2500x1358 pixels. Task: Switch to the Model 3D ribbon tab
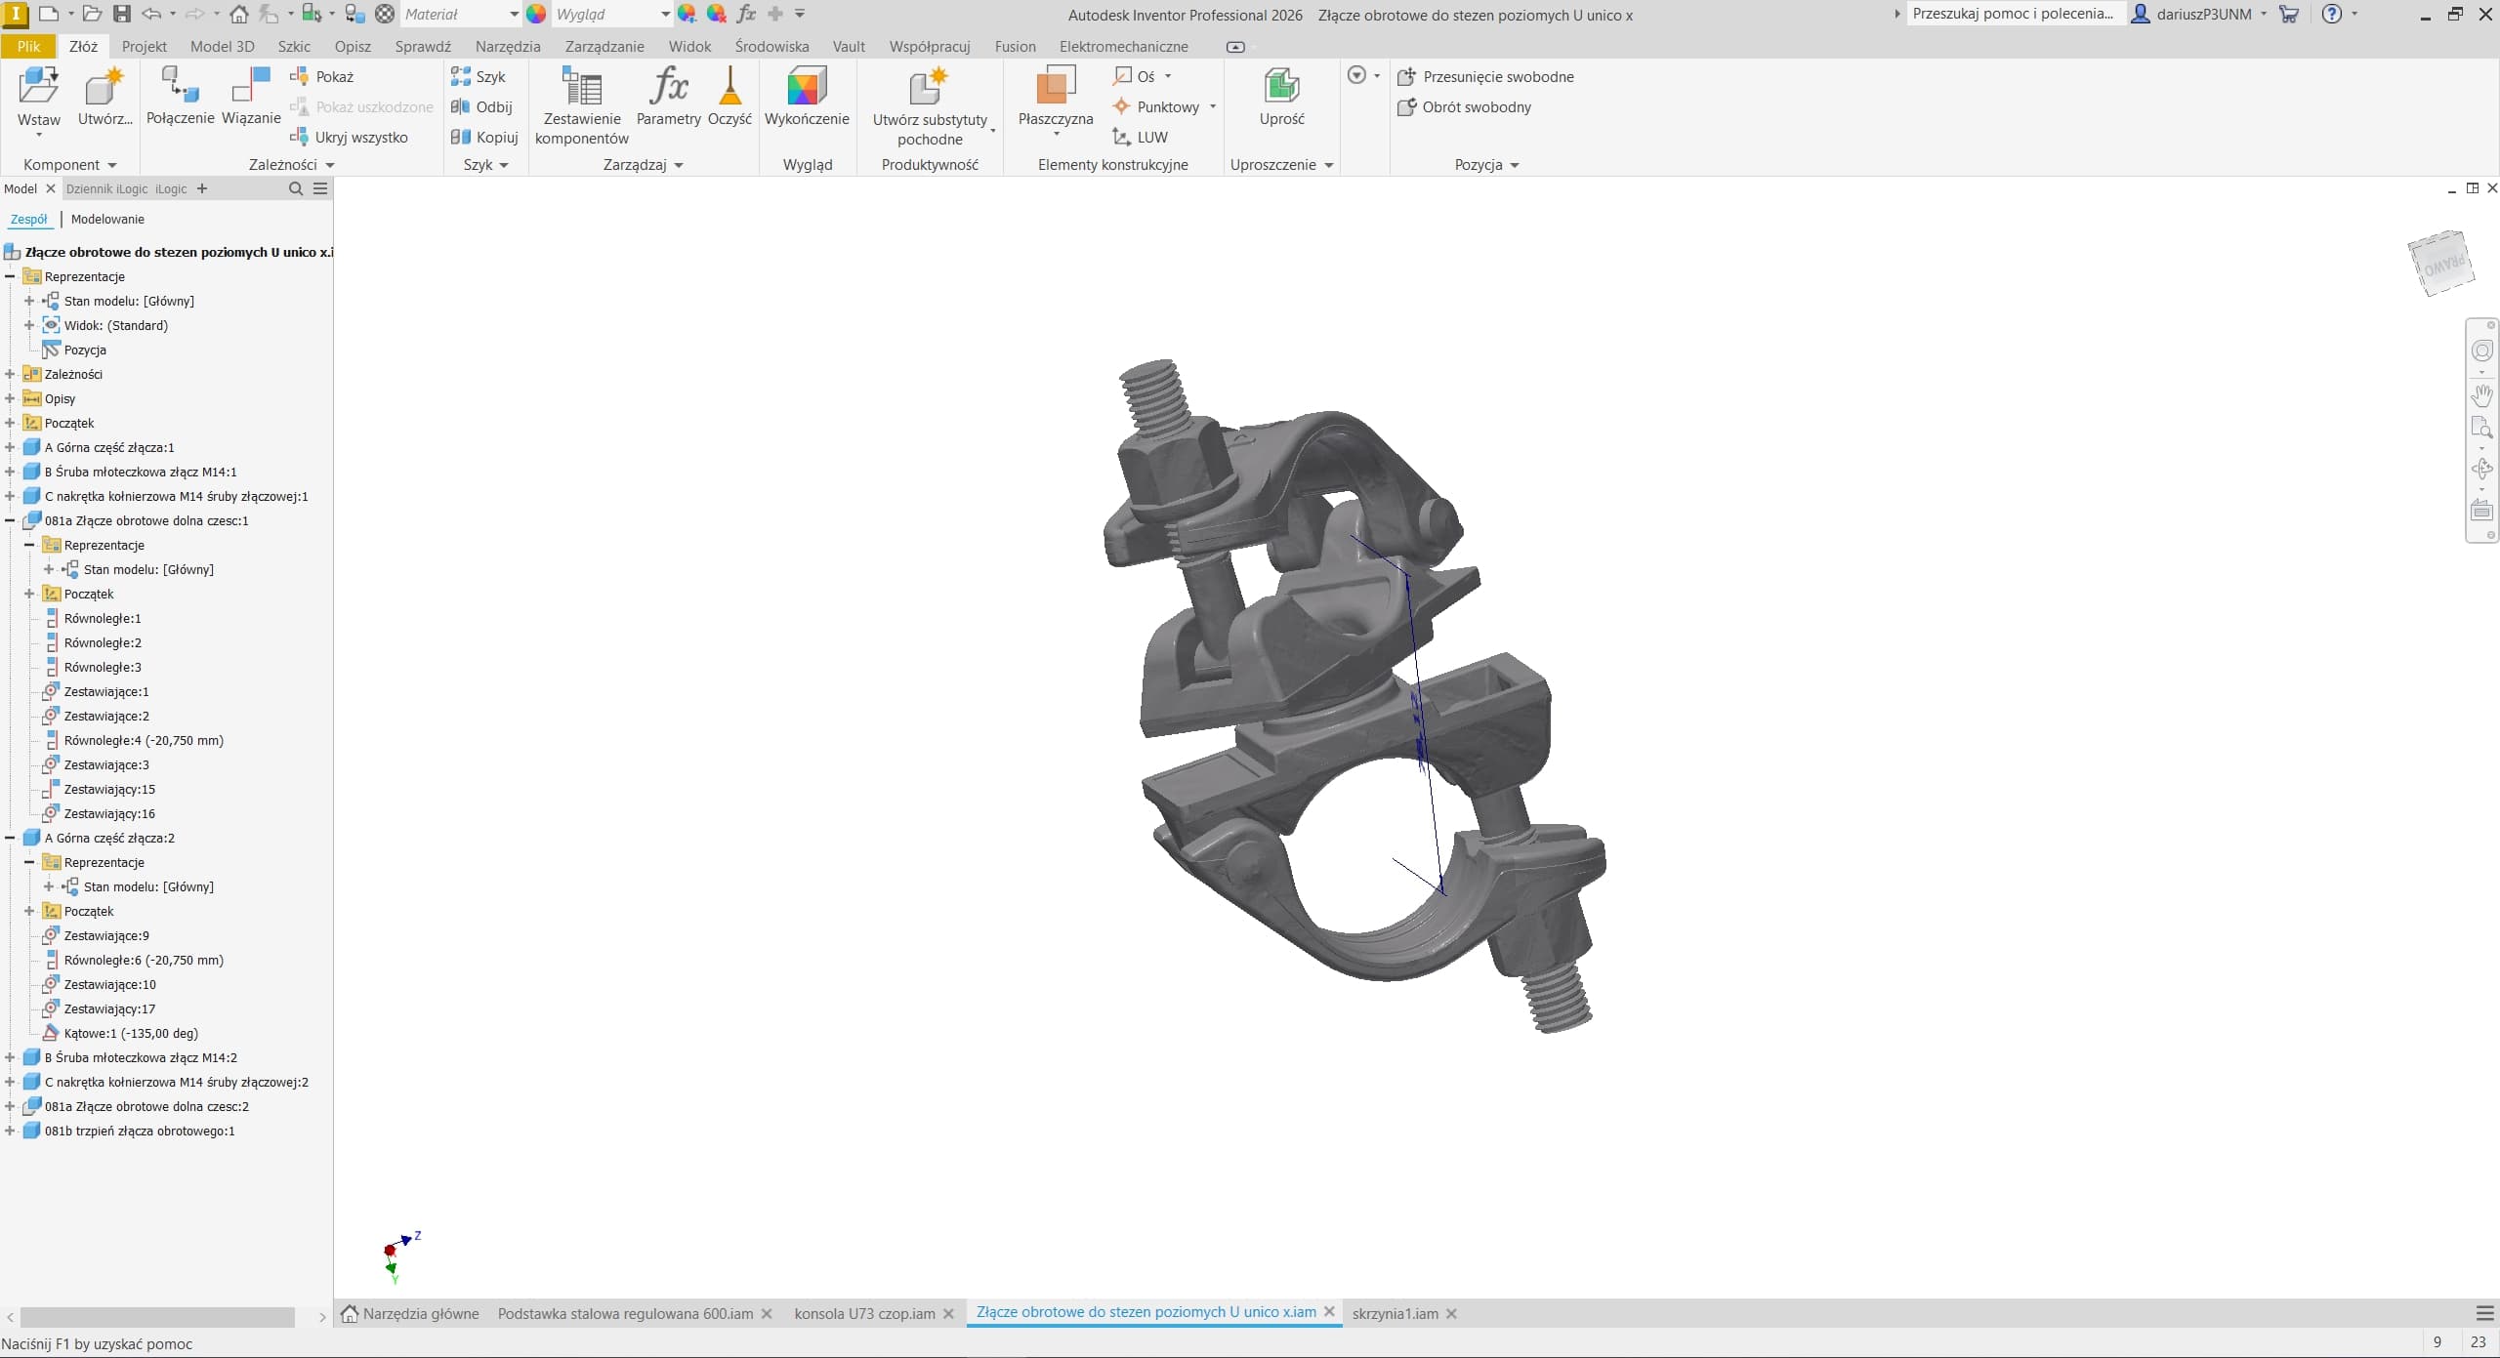pos(222,46)
